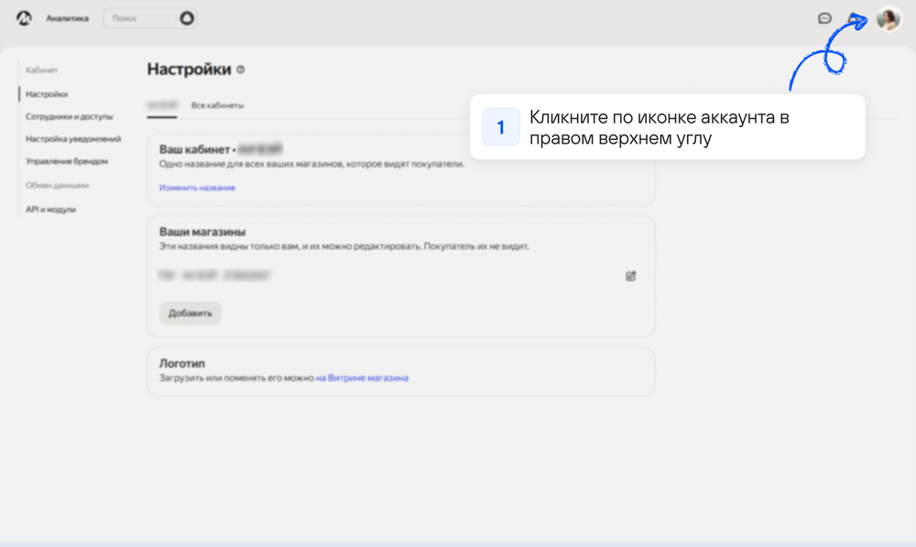Click the account avatar in the header
Viewport: 916px width, 547px height.
(889, 18)
